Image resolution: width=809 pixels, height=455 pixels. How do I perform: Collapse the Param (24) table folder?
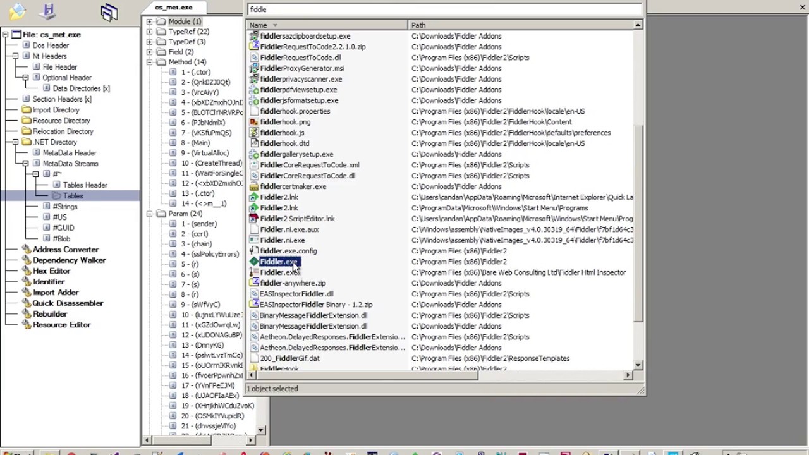(x=150, y=214)
